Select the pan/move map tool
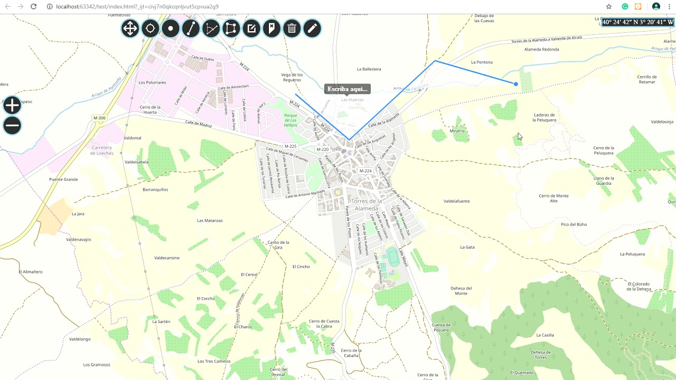This screenshot has width=676, height=380. tap(130, 28)
